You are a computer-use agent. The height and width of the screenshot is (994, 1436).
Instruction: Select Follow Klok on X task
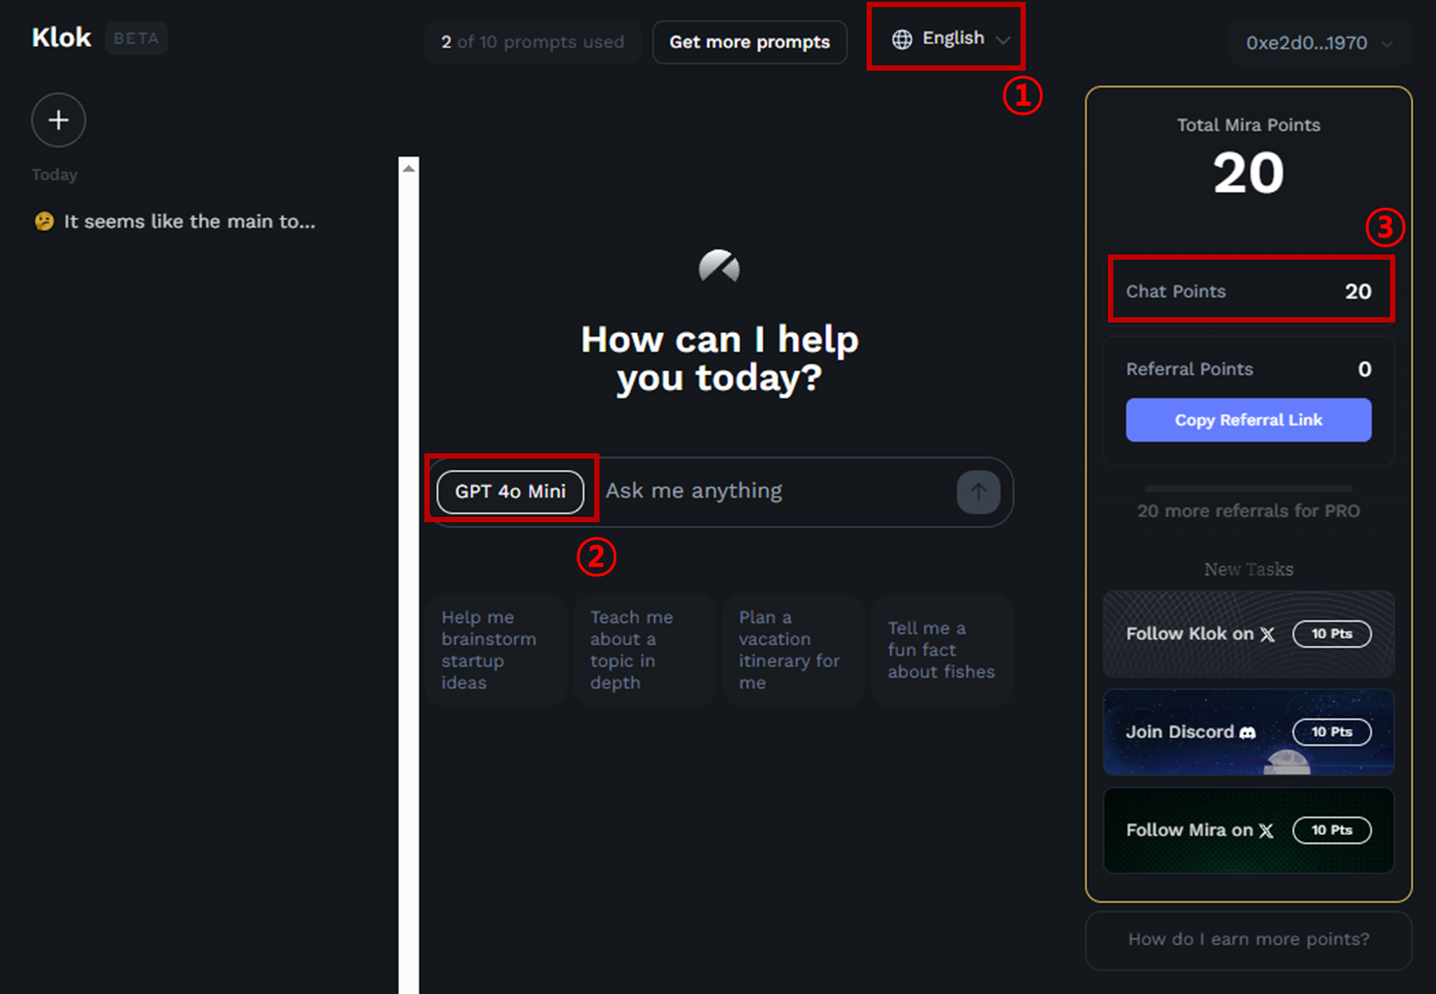(x=1249, y=634)
